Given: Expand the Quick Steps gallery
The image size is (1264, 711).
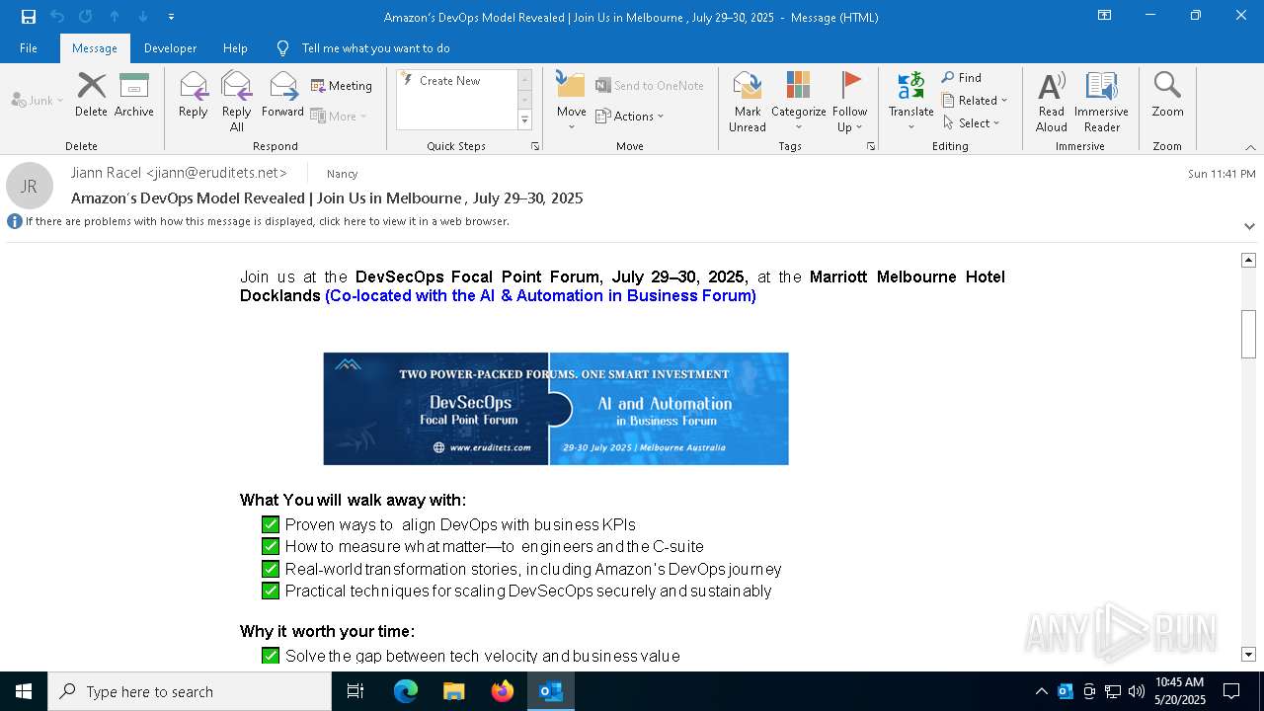Looking at the screenshot, I should pos(524,120).
